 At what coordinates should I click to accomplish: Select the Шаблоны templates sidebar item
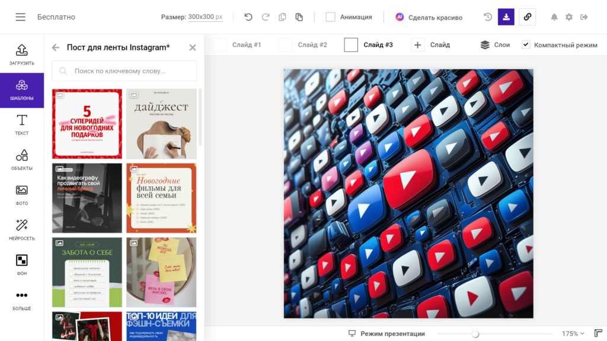click(22, 90)
